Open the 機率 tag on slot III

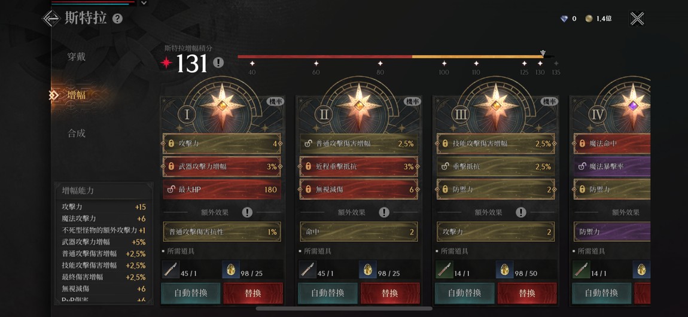550,102
